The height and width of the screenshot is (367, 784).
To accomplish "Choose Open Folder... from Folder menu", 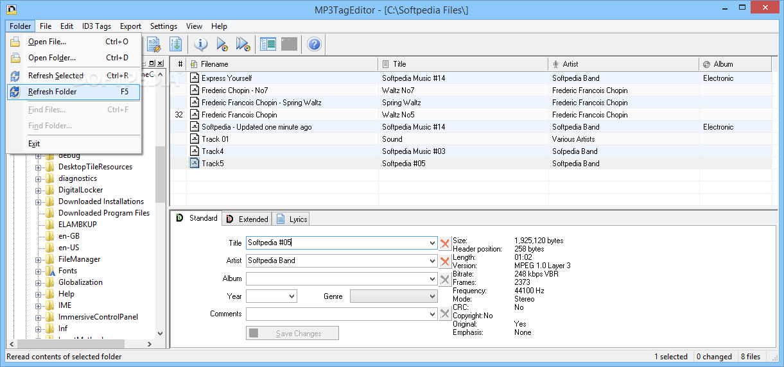I will [74, 58].
